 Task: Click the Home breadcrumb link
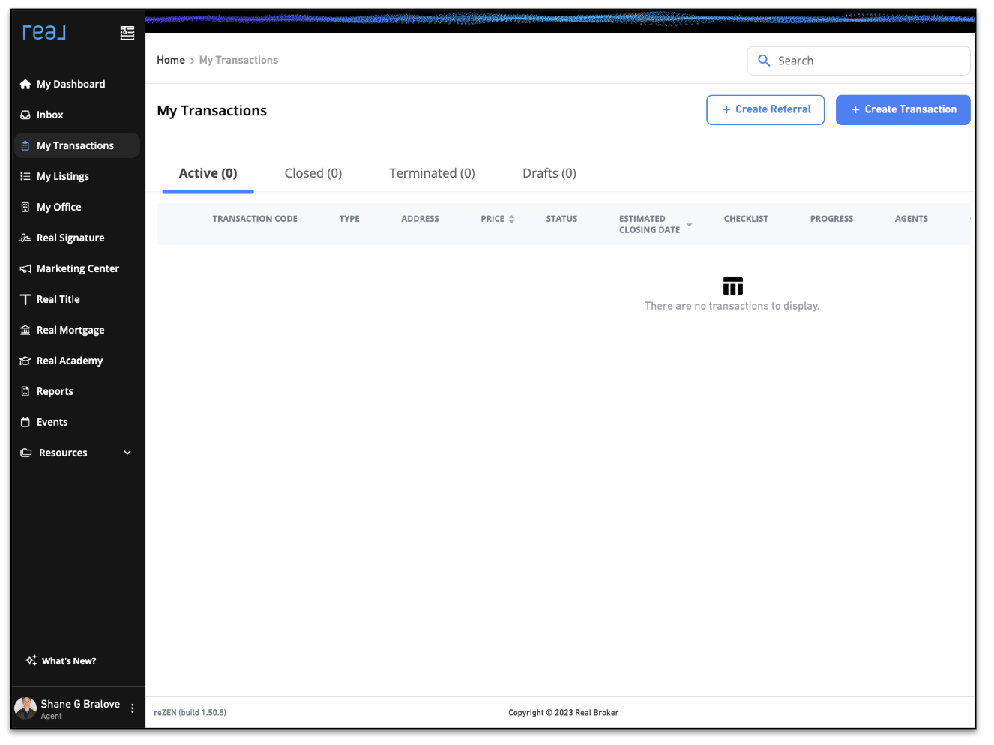[171, 61]
